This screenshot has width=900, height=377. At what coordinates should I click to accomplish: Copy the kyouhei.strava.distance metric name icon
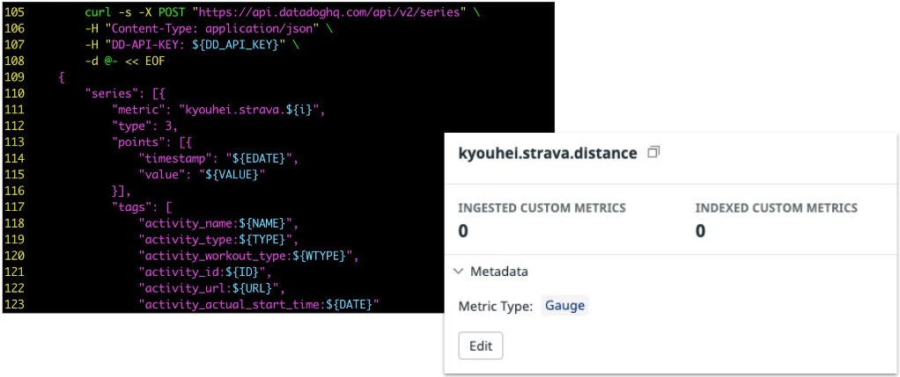[653, 152]
